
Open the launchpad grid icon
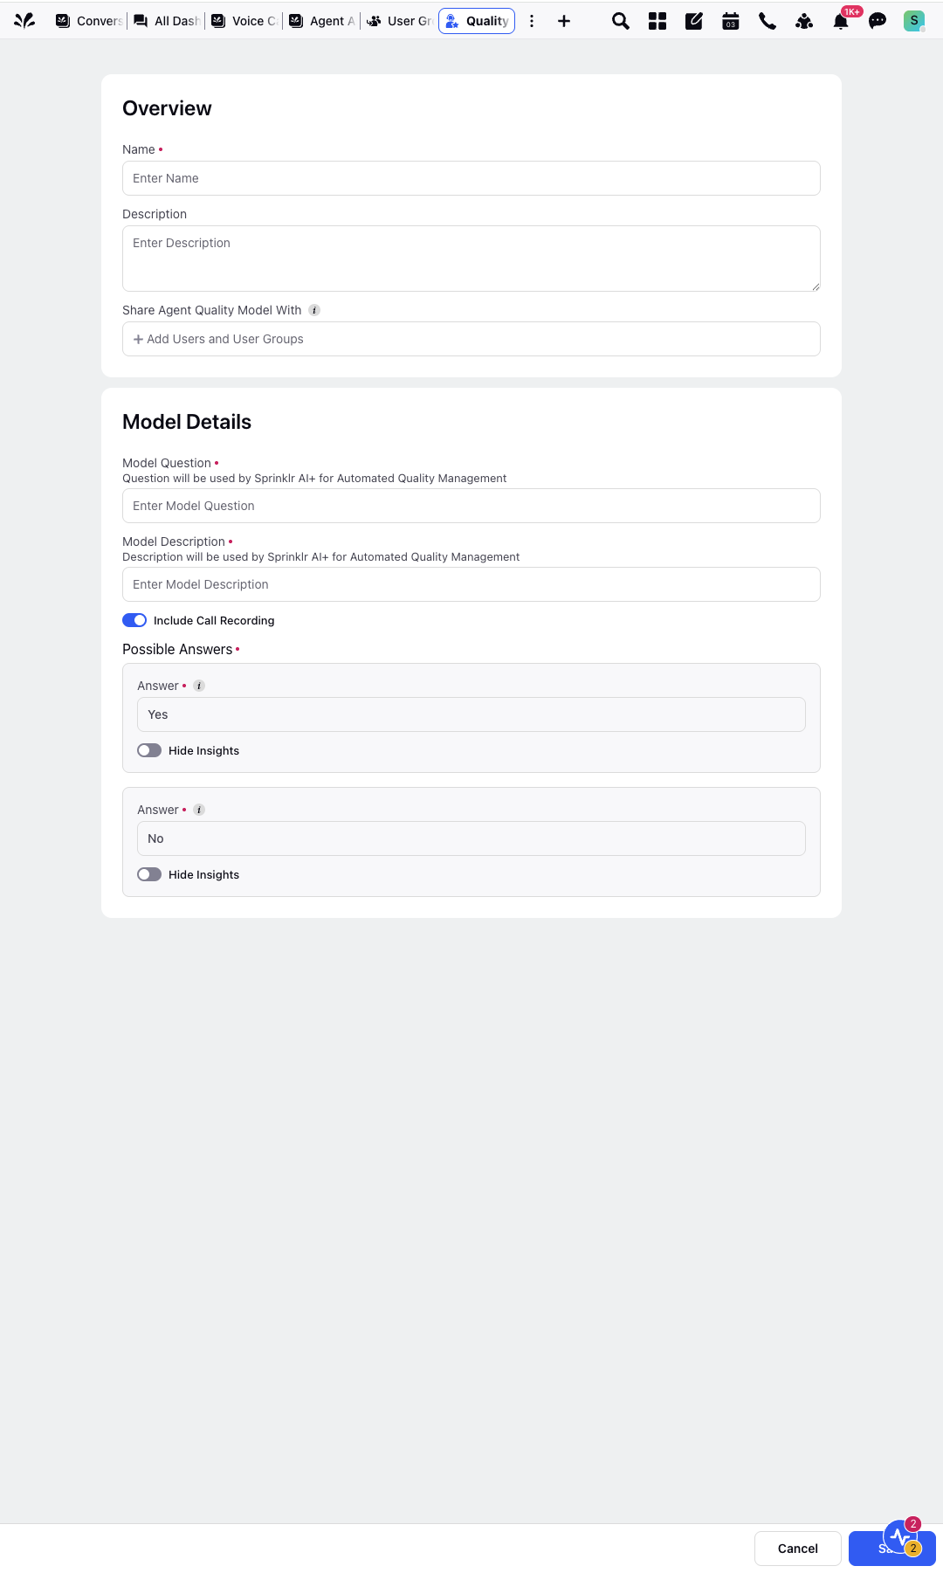[657, 21]
